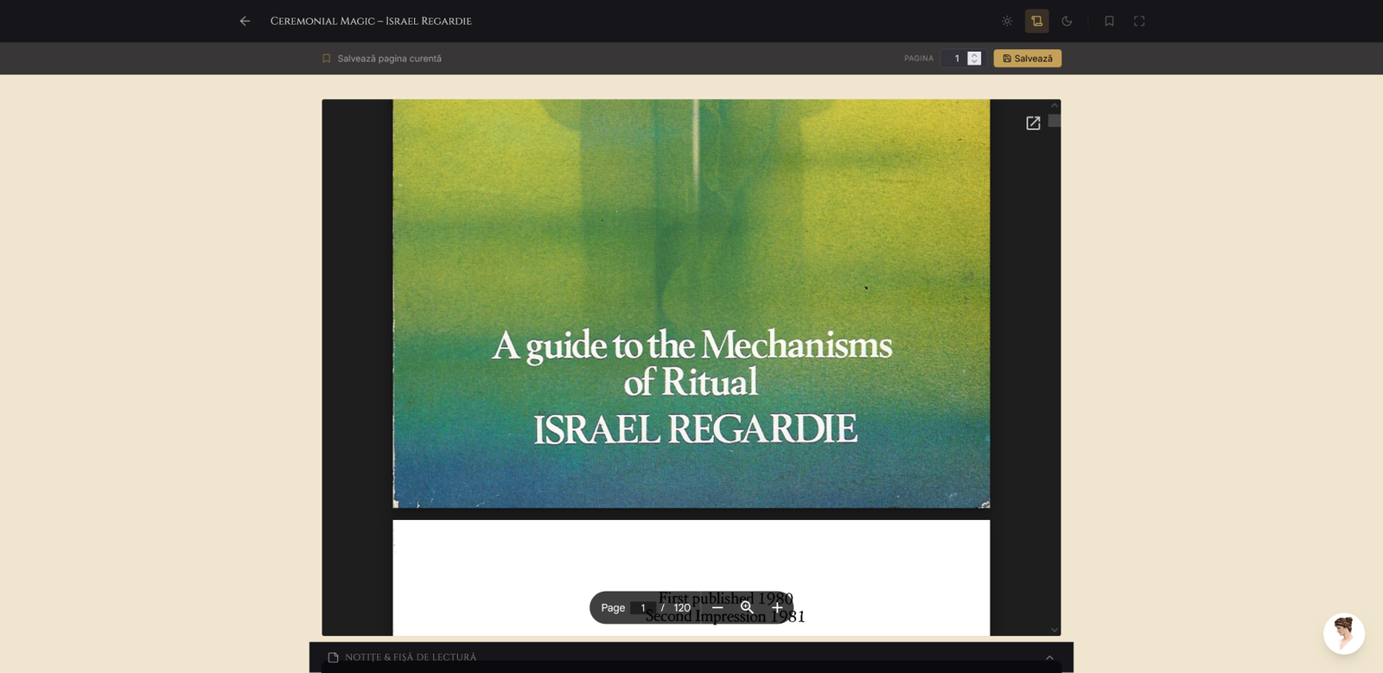The image size is (1383, 673).
Task: Click the cover title 'A guide to the Mechanisms'
Action: pos(692,345)
